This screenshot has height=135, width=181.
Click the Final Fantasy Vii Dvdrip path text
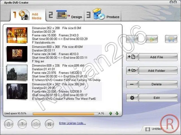(x=66, y=80)
